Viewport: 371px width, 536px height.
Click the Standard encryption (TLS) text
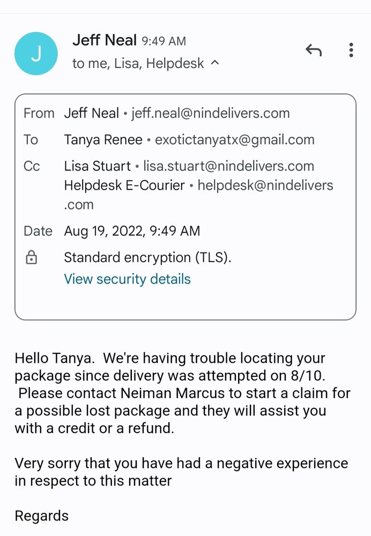[147, 257]
